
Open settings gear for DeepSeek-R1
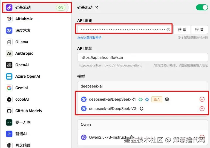pyautogui.click(x=167, y=99)
